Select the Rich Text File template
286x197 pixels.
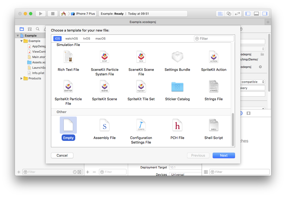[68, 57]
